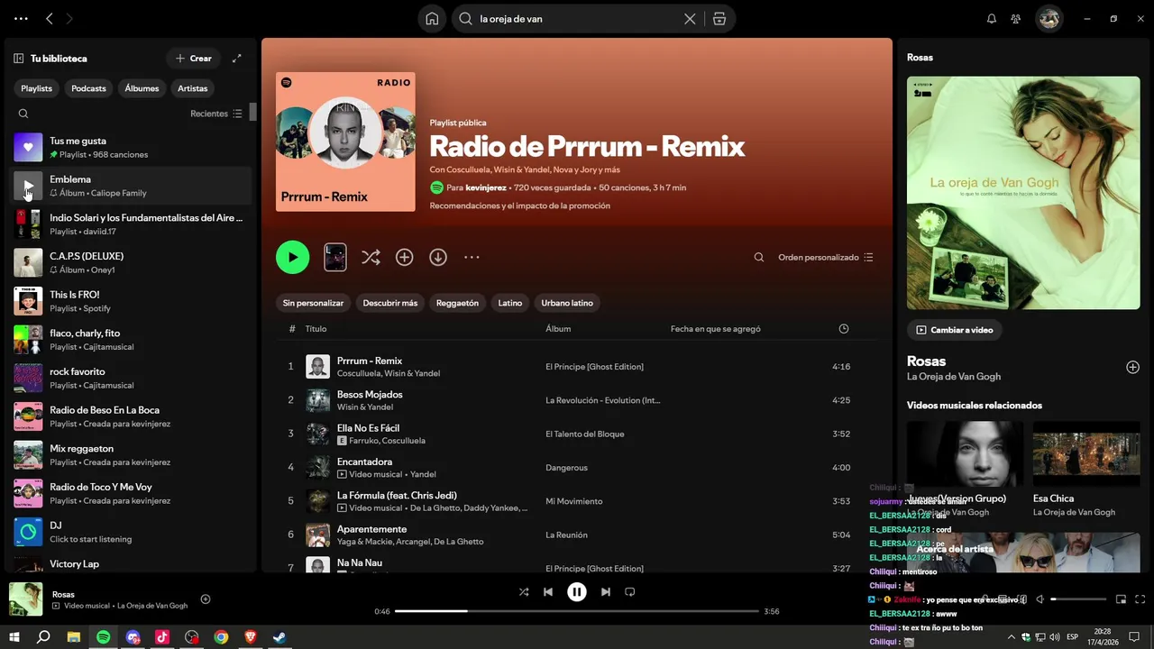Open the El Talento del Bloque album link
The image size is (1154, 649).
click(x=585, y=434)
